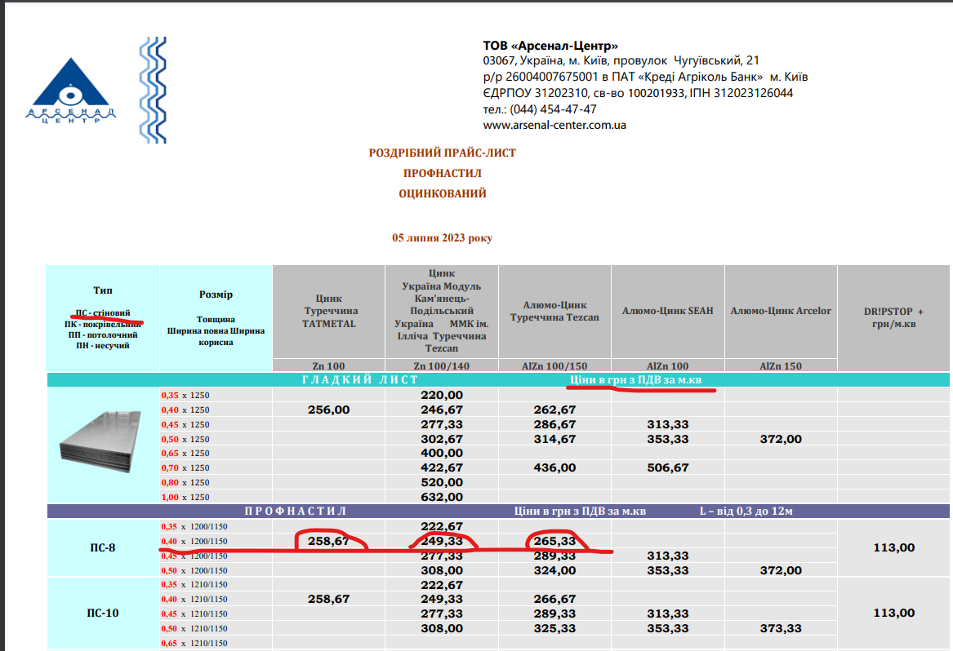
Task: Click the ТОВ «Арсенал-Центр» company name
Action: (550, 46)
